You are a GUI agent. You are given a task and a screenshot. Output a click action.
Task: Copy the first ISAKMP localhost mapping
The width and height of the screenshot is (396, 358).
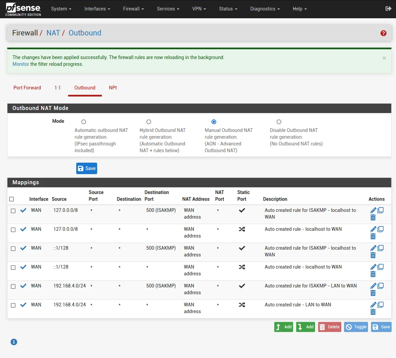[x=380, y=210]
